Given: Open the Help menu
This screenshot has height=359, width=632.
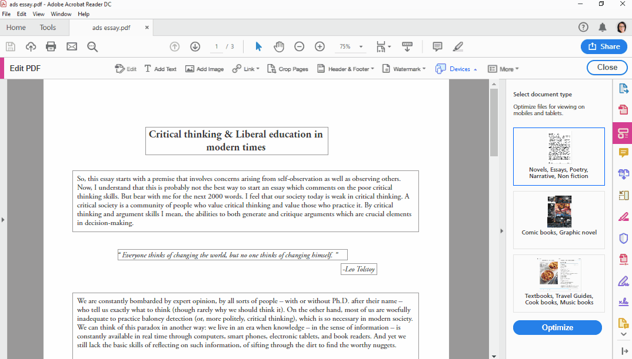Looking at the screenshot, I should point(84,14).
